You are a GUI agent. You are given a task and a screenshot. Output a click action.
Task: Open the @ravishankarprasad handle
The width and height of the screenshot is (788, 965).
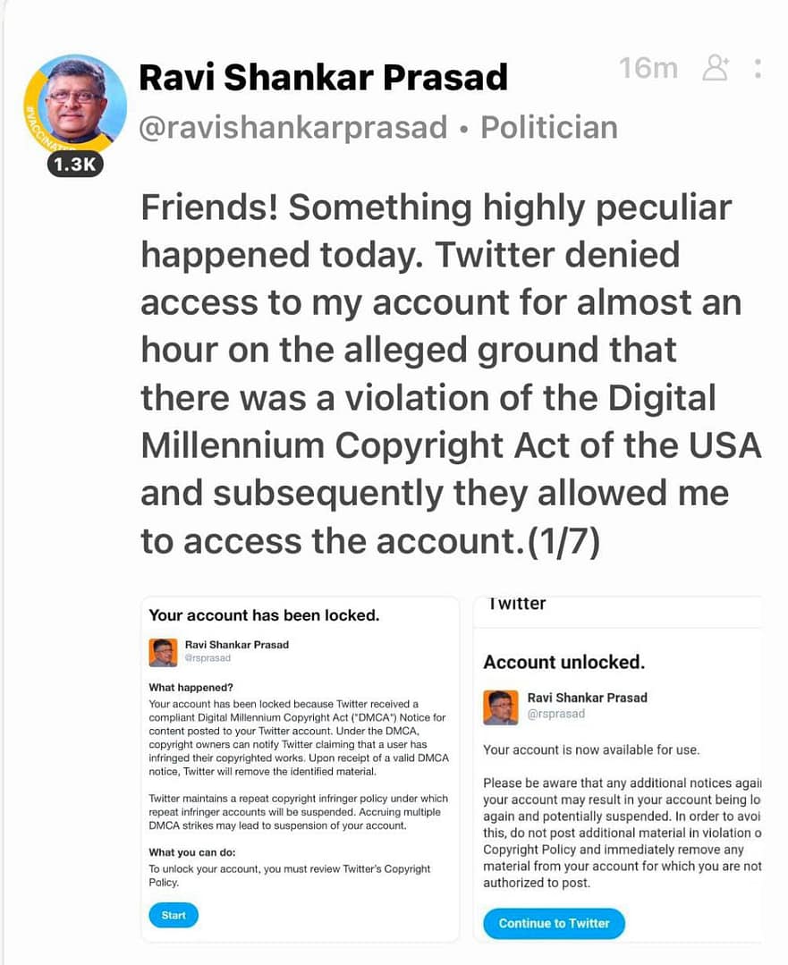(292, 127)
